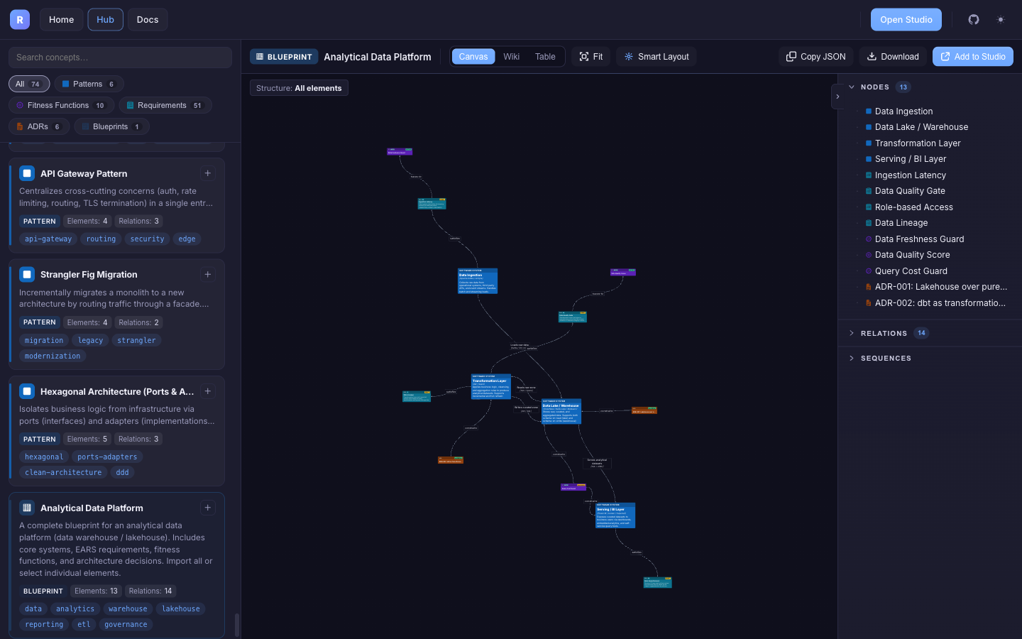1022x639 pixels.
Task: Click the Strangler Fig Migration card's pattern icon
Action: [27, 274]
